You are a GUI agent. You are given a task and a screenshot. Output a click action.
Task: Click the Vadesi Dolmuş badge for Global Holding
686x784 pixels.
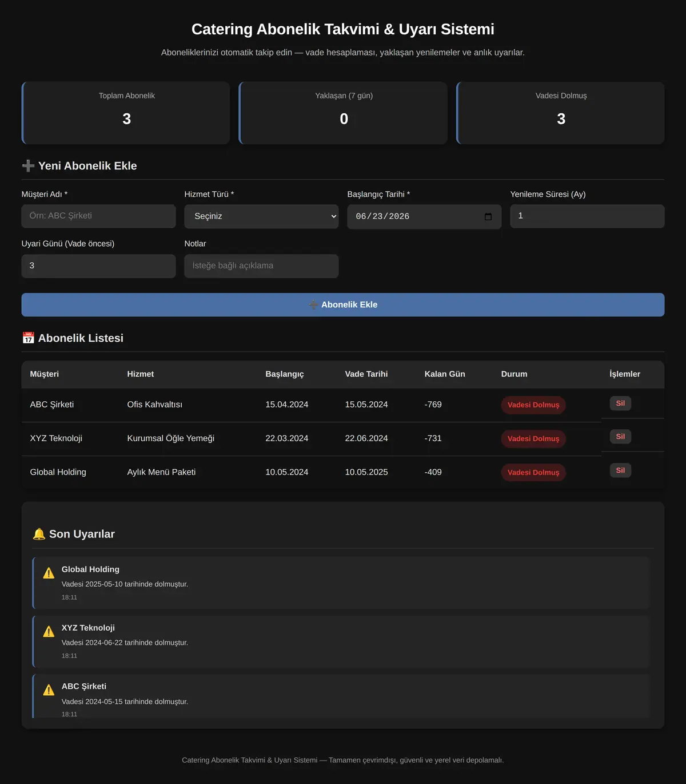[x=533, y=473]
